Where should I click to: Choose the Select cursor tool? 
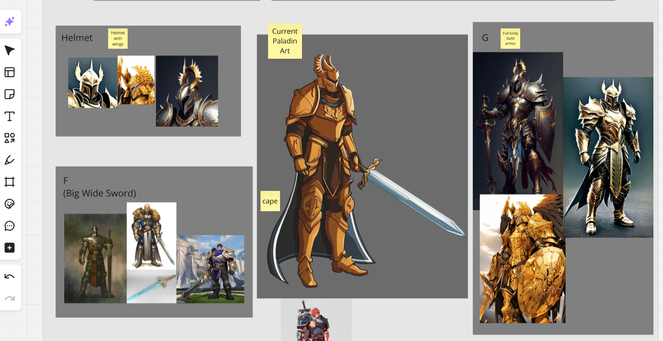tap(10, 50)
